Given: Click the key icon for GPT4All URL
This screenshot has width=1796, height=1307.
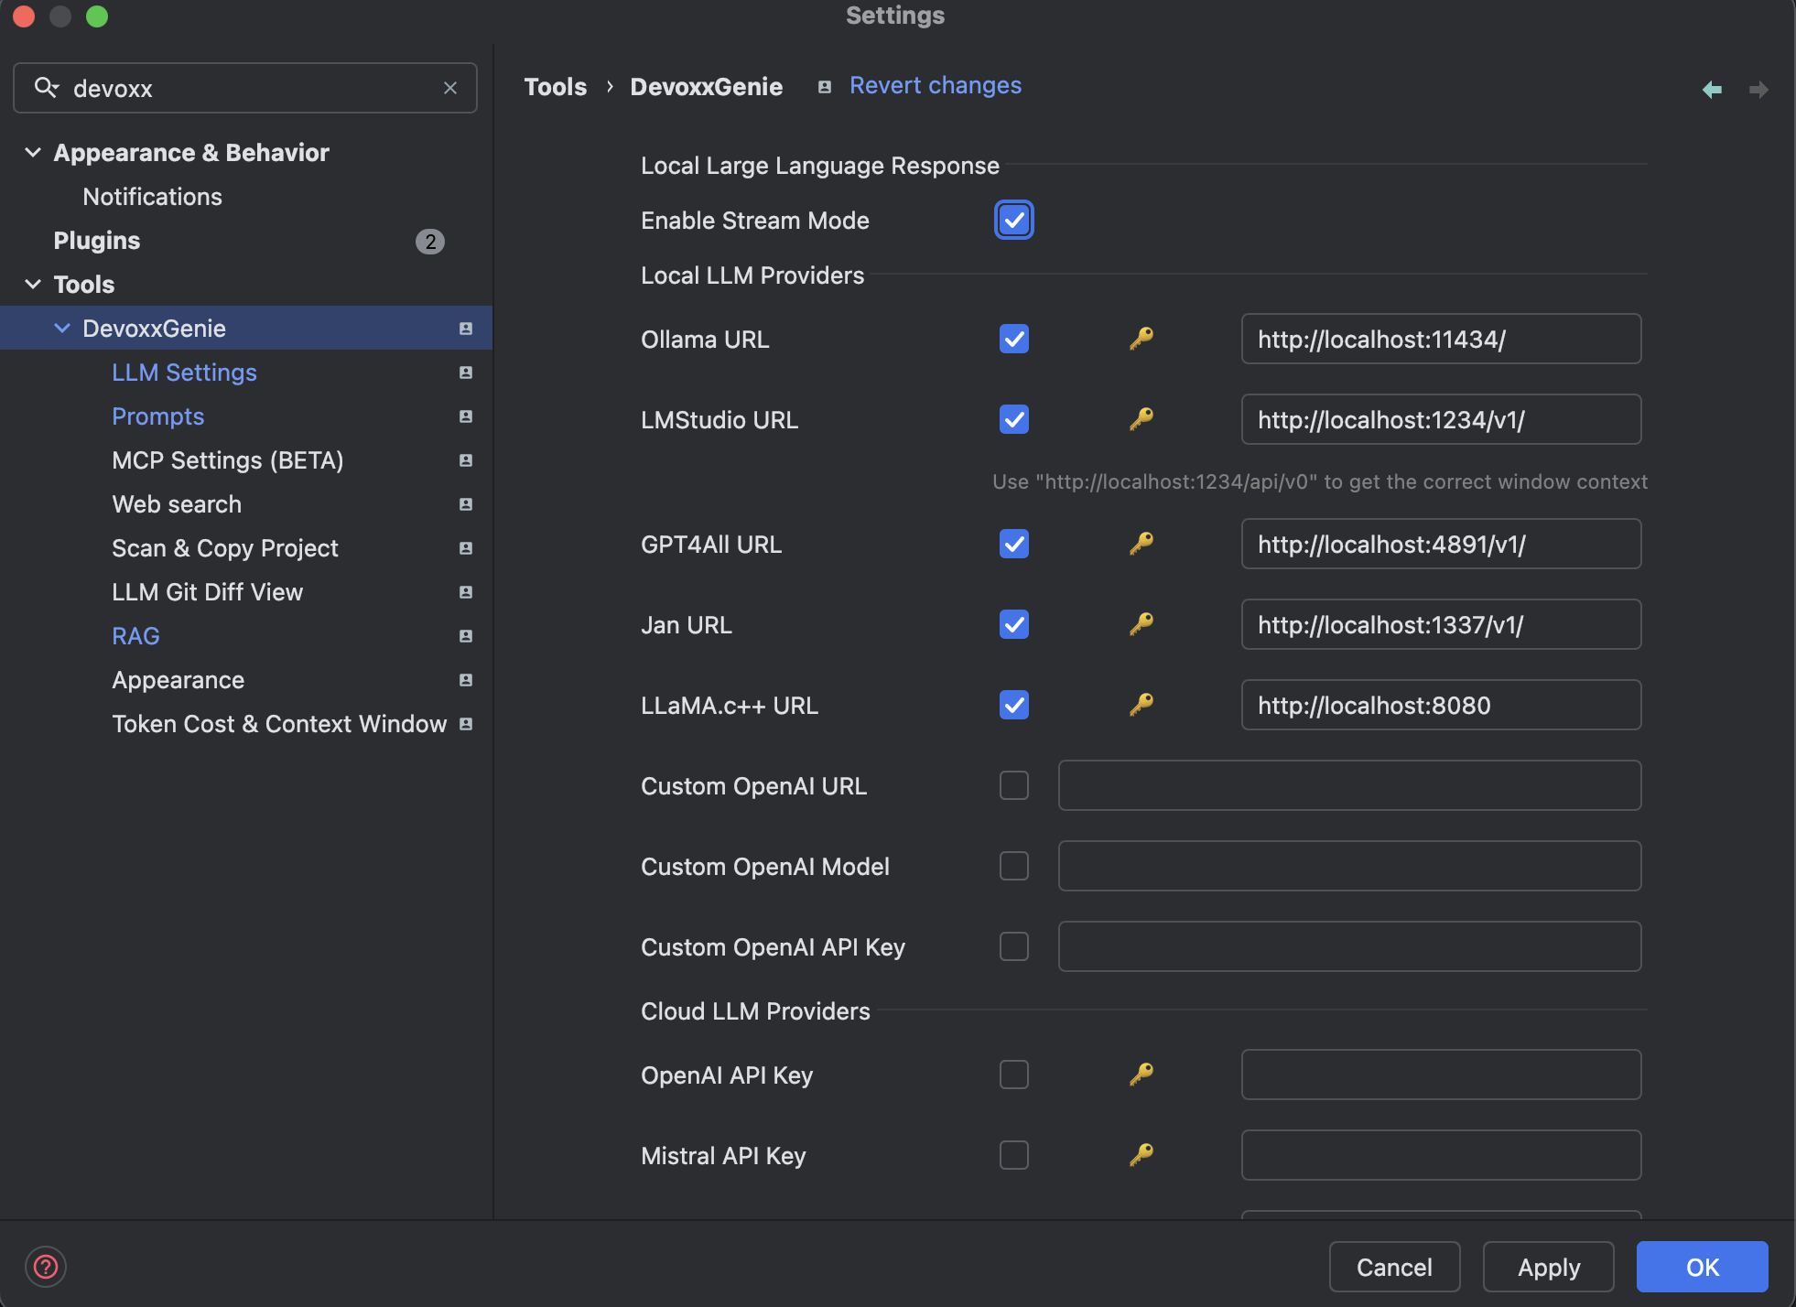Looking at the screenshot, I should (x=1141, y=544).
